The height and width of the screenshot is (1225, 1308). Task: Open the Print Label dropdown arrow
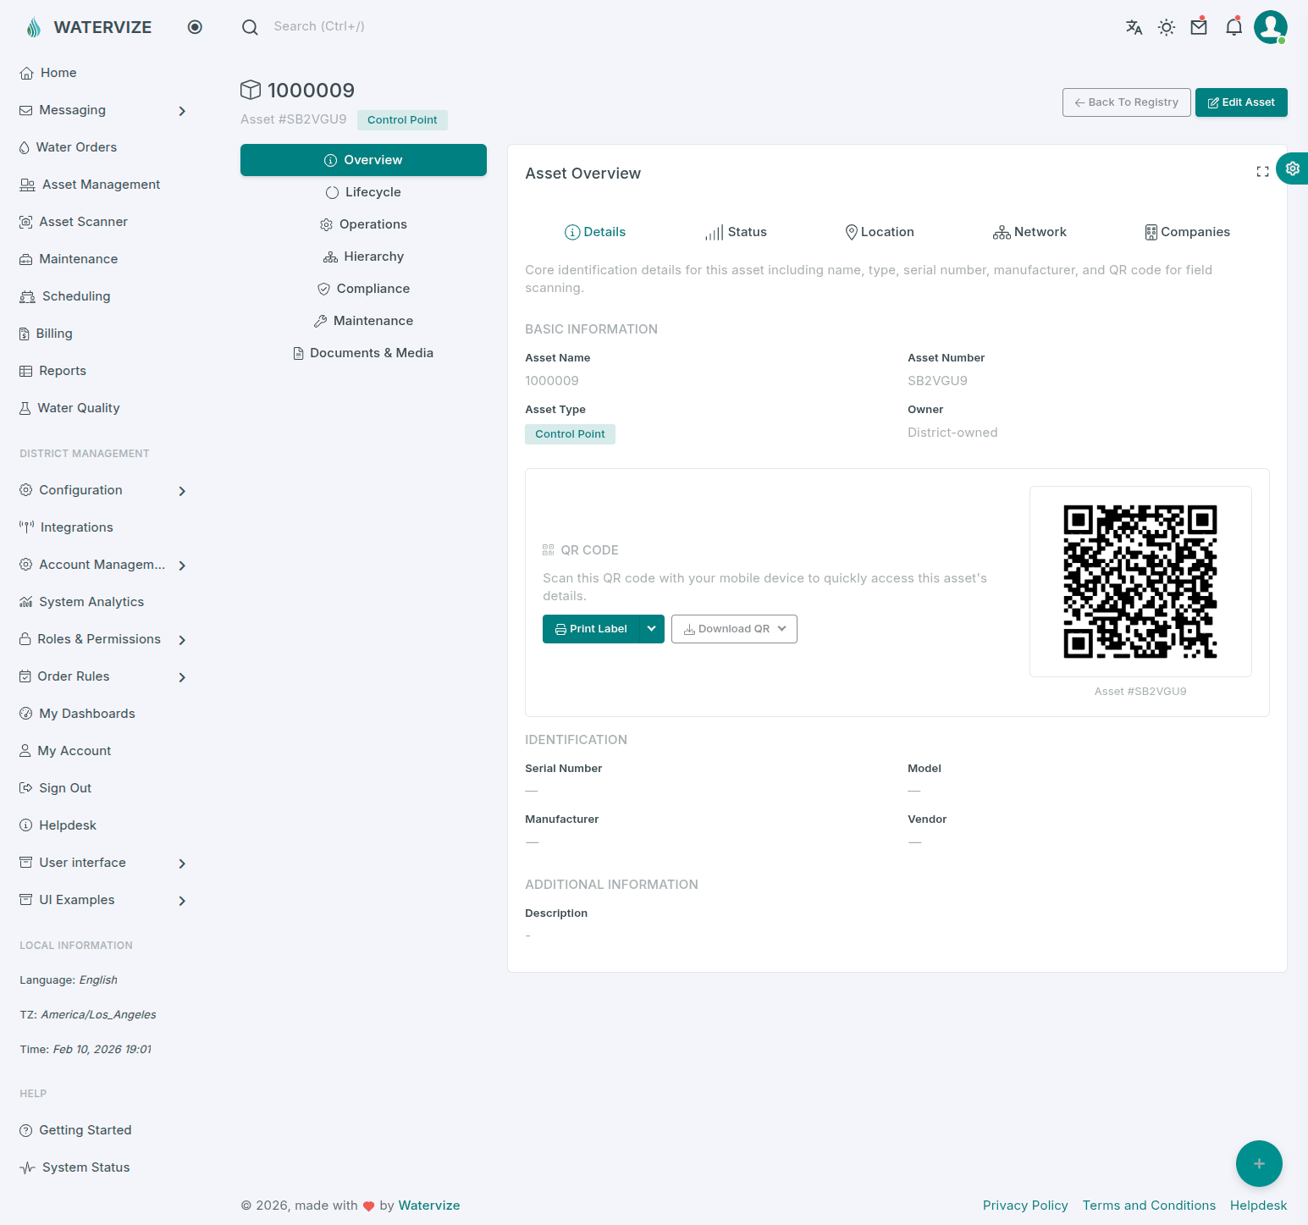tap(651, 629)
